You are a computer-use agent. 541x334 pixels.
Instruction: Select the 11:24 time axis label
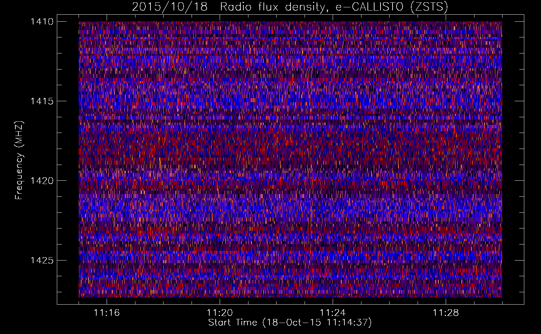[x=333, y=313]
